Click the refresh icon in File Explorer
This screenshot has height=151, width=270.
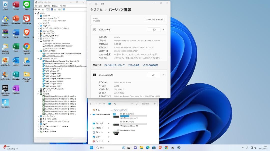coord(137,103)
